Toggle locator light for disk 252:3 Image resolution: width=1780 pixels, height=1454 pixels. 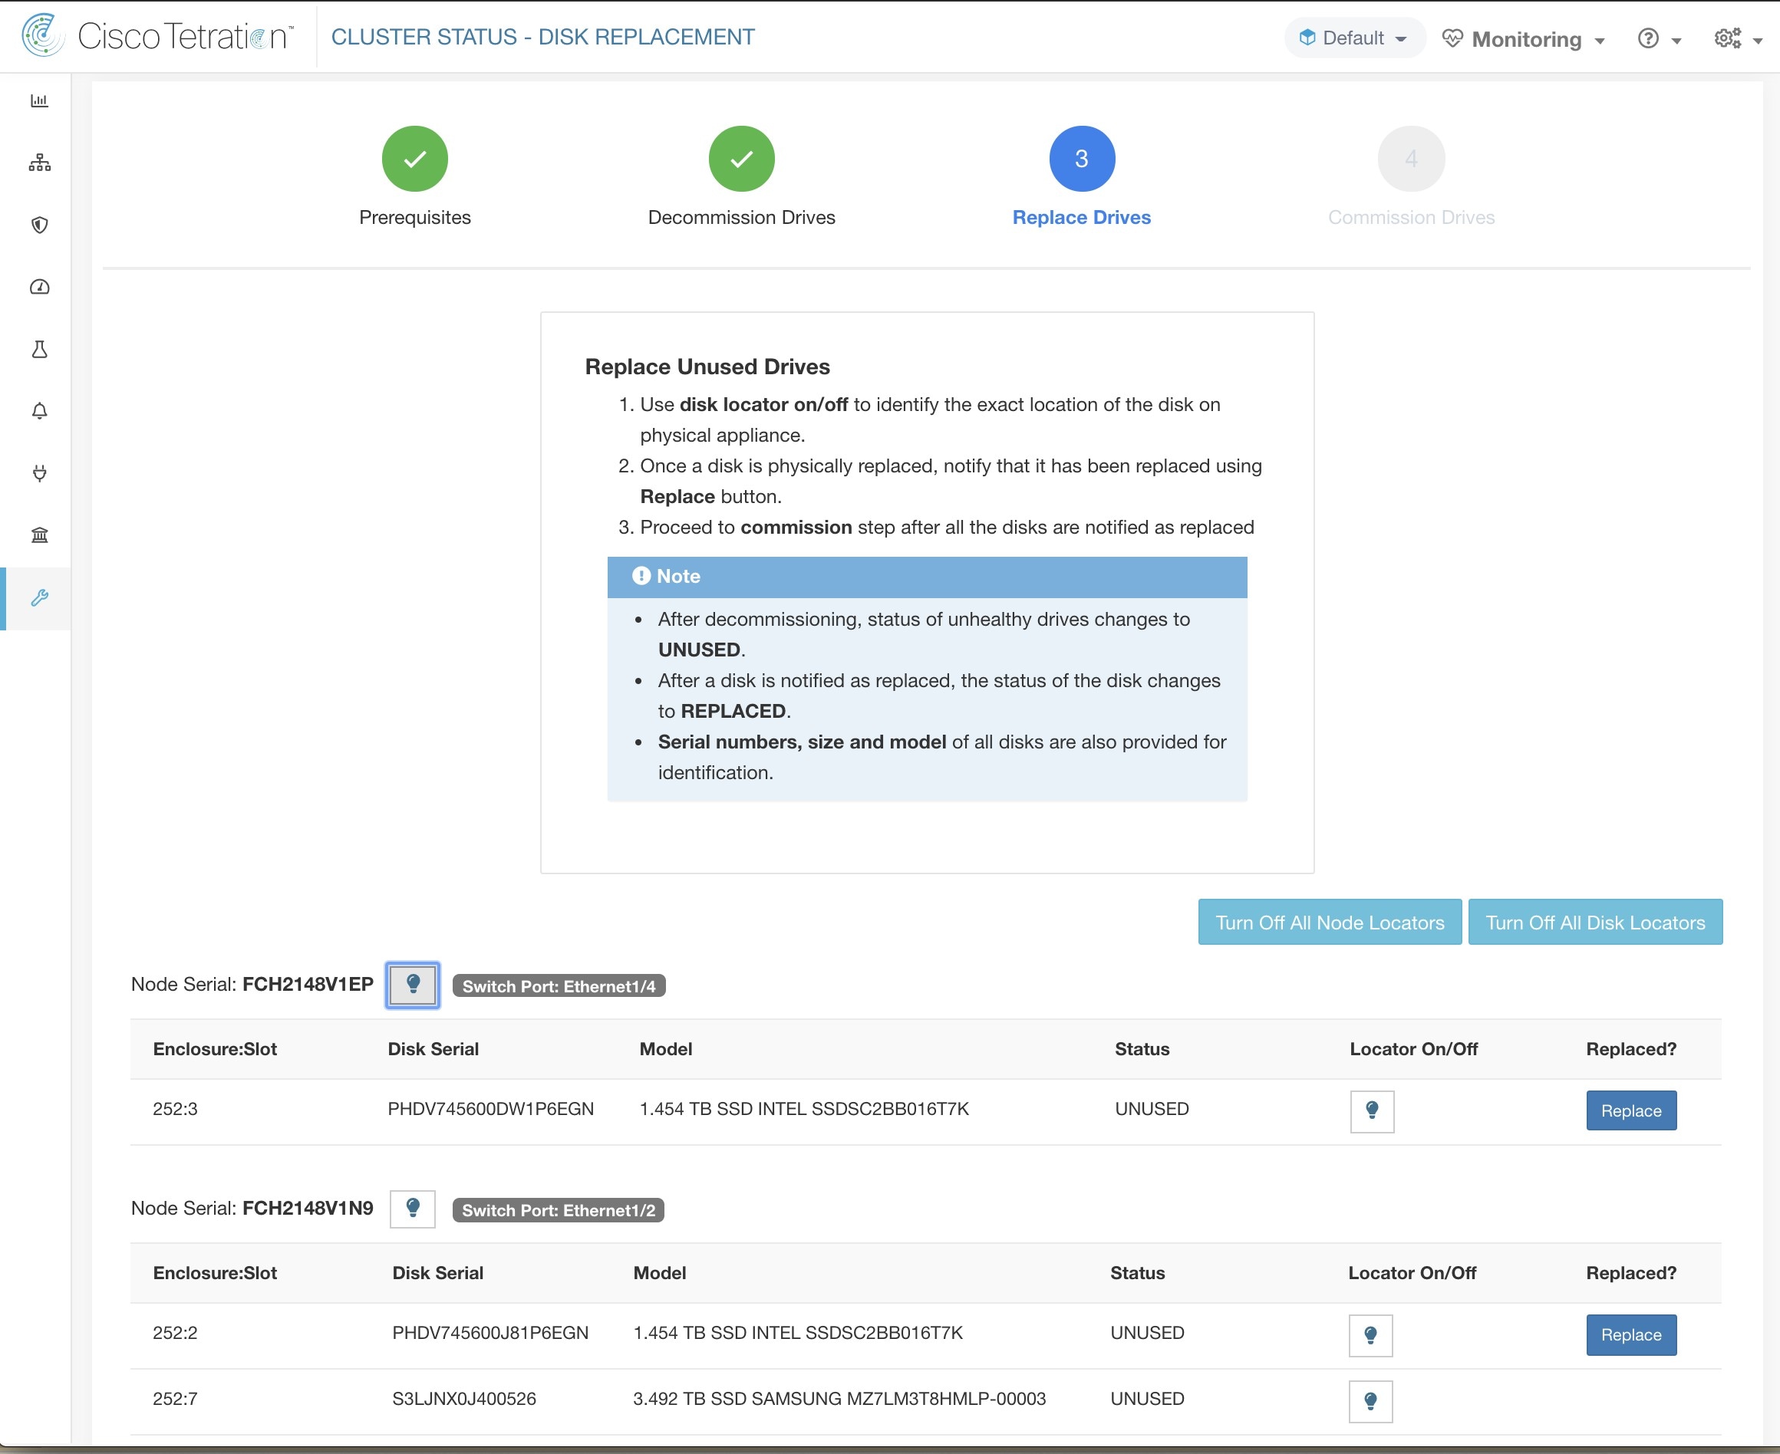tap(1372, 1110)
